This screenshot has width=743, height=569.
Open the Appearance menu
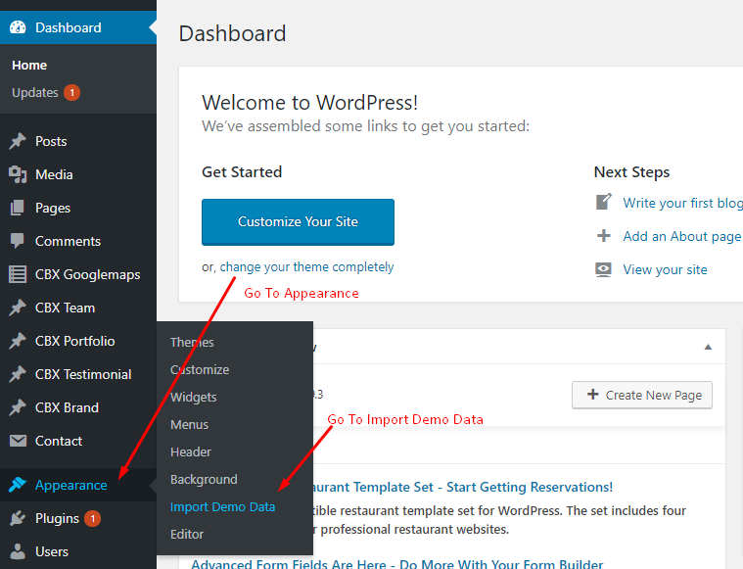click(x=78, y=485)
